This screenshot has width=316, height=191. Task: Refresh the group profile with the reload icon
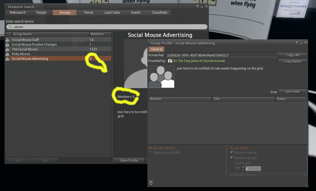[x=151, y=183]
